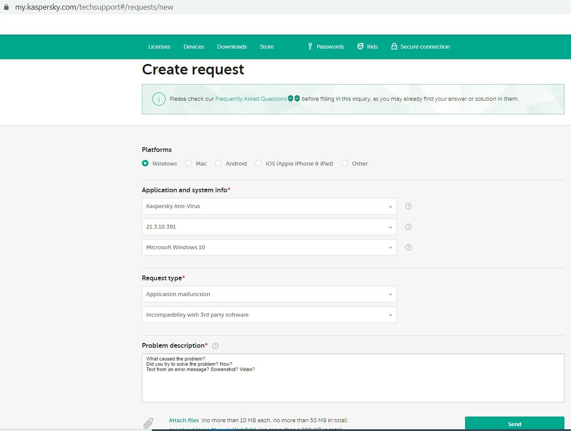Viewport: 571px width, 431px height.
Task: Click into the Problem description text area
Action: (353, 378)
